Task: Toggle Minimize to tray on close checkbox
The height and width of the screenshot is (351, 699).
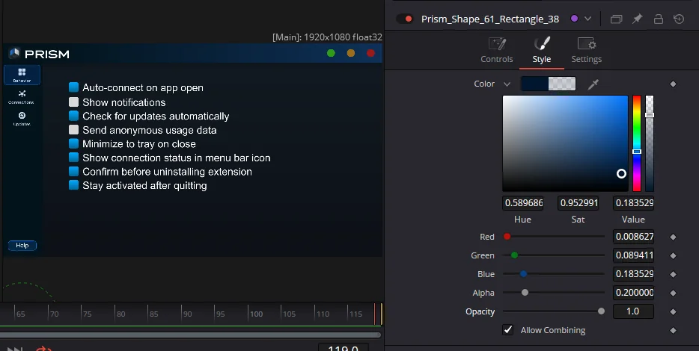Action: tap(73, 143)
